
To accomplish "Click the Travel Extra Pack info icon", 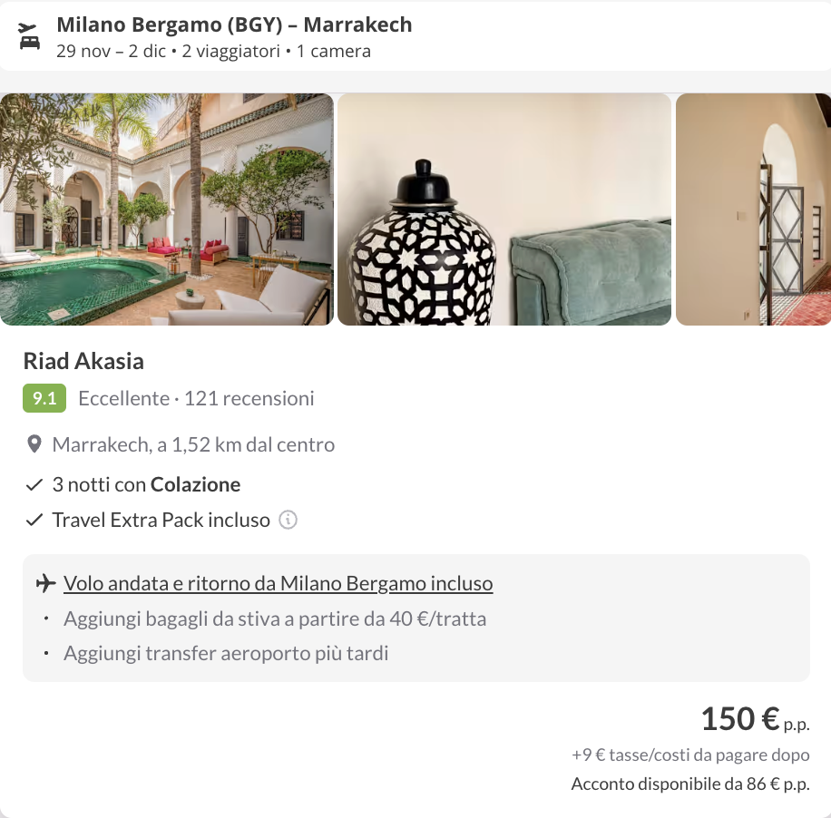I will (288, 521).
